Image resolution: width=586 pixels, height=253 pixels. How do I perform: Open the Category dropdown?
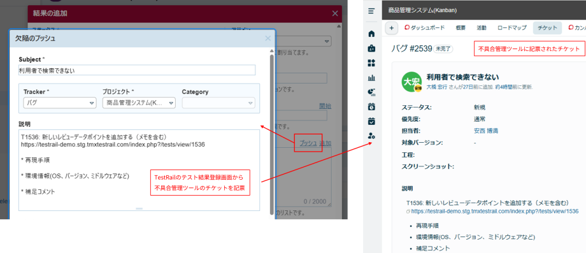(218, 103)
